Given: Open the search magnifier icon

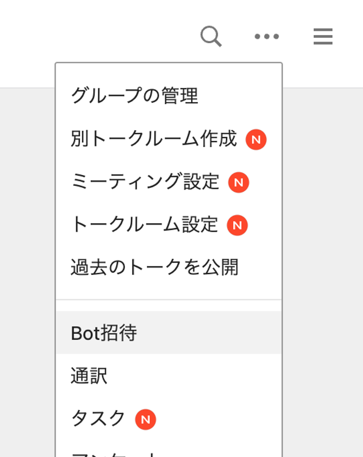Looking at the screenshot, I should [211, 36].
